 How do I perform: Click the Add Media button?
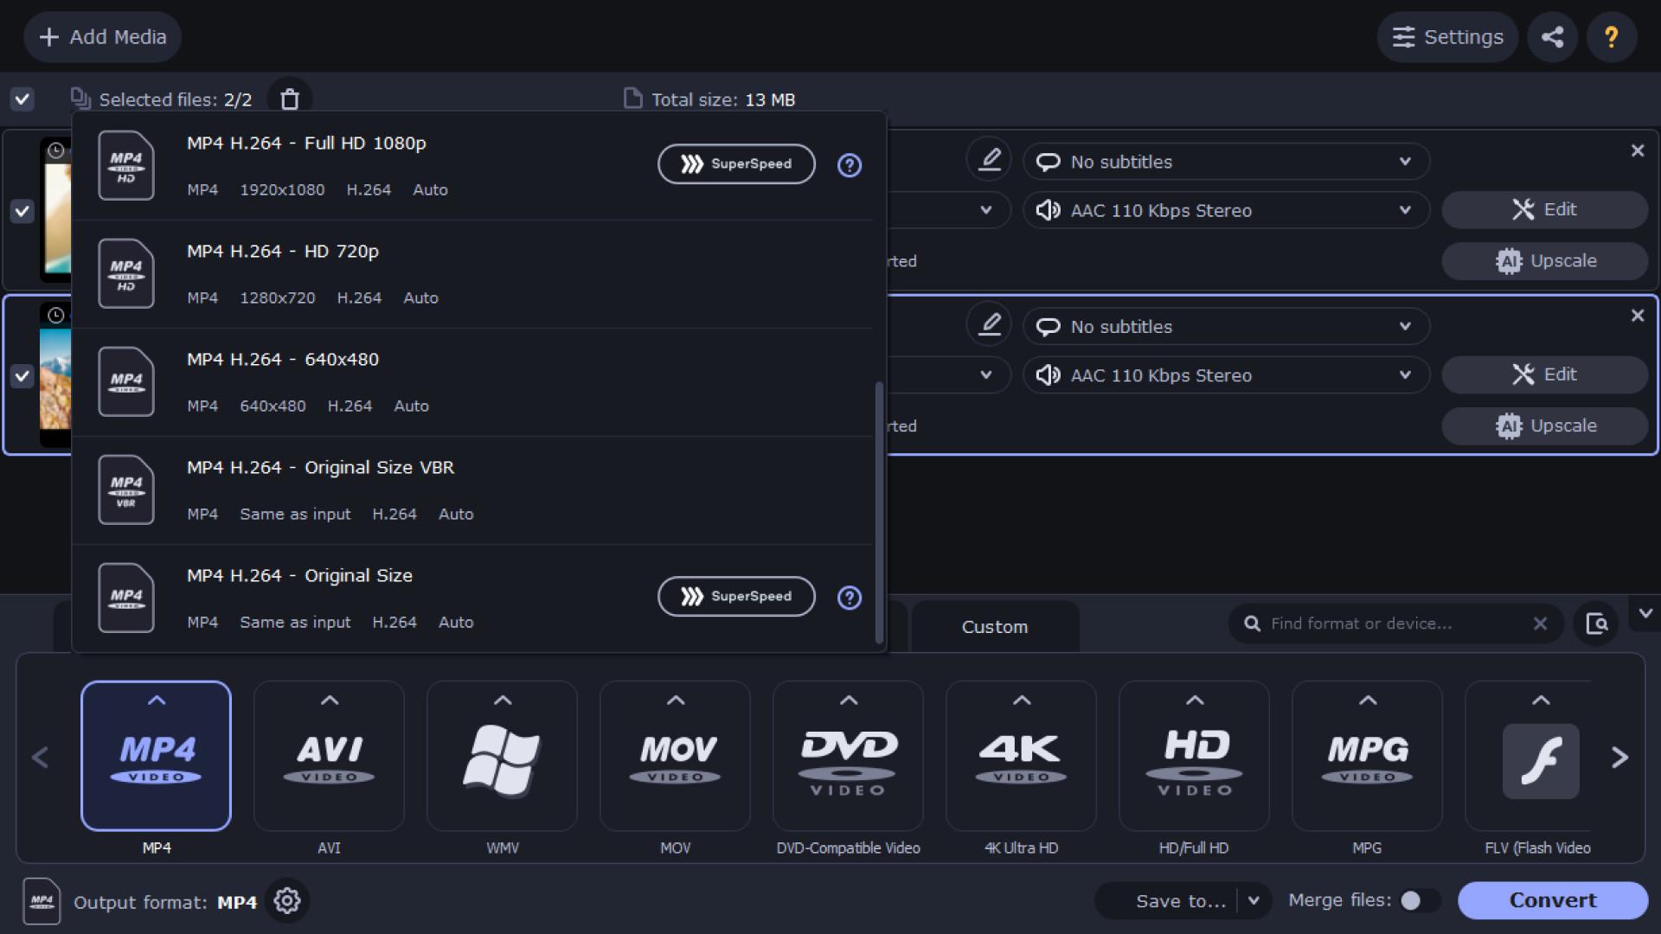(x=102, y=36)
